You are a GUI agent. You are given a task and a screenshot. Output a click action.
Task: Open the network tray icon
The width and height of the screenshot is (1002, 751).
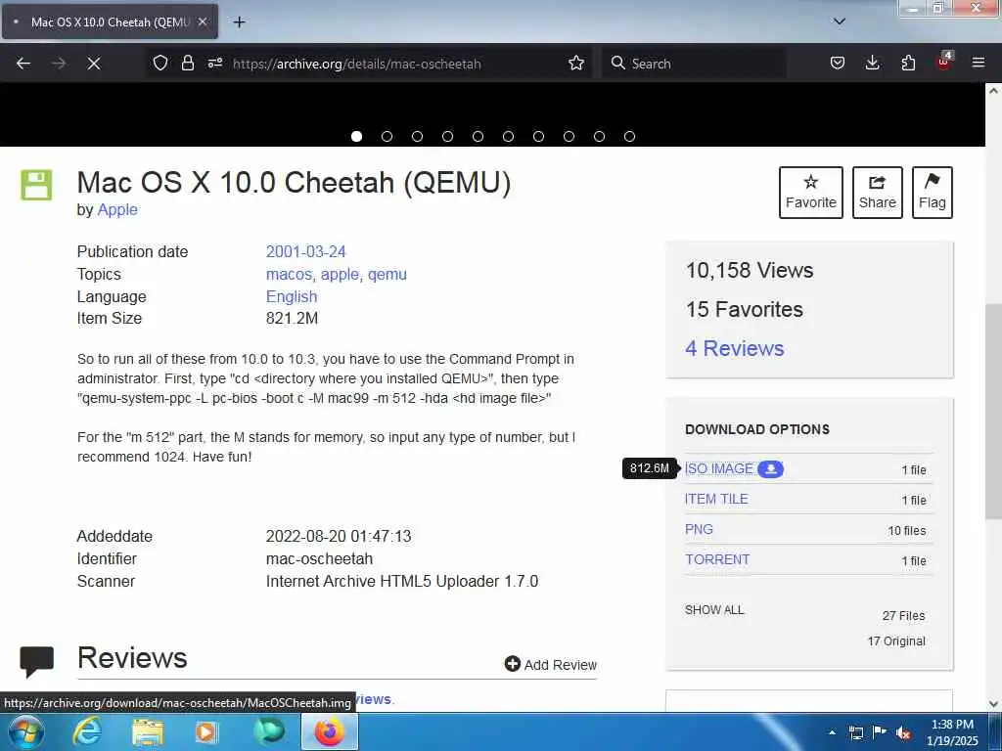[x=855, y=733]
